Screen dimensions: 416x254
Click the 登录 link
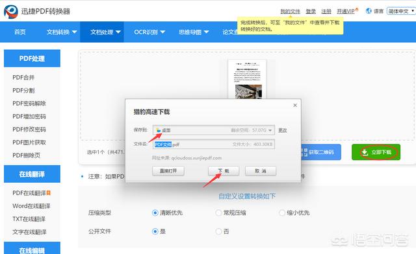(311, 11)
